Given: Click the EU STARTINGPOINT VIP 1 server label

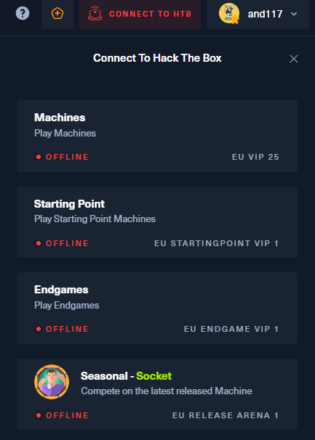Looking at the screenshot, I should 217,243.
